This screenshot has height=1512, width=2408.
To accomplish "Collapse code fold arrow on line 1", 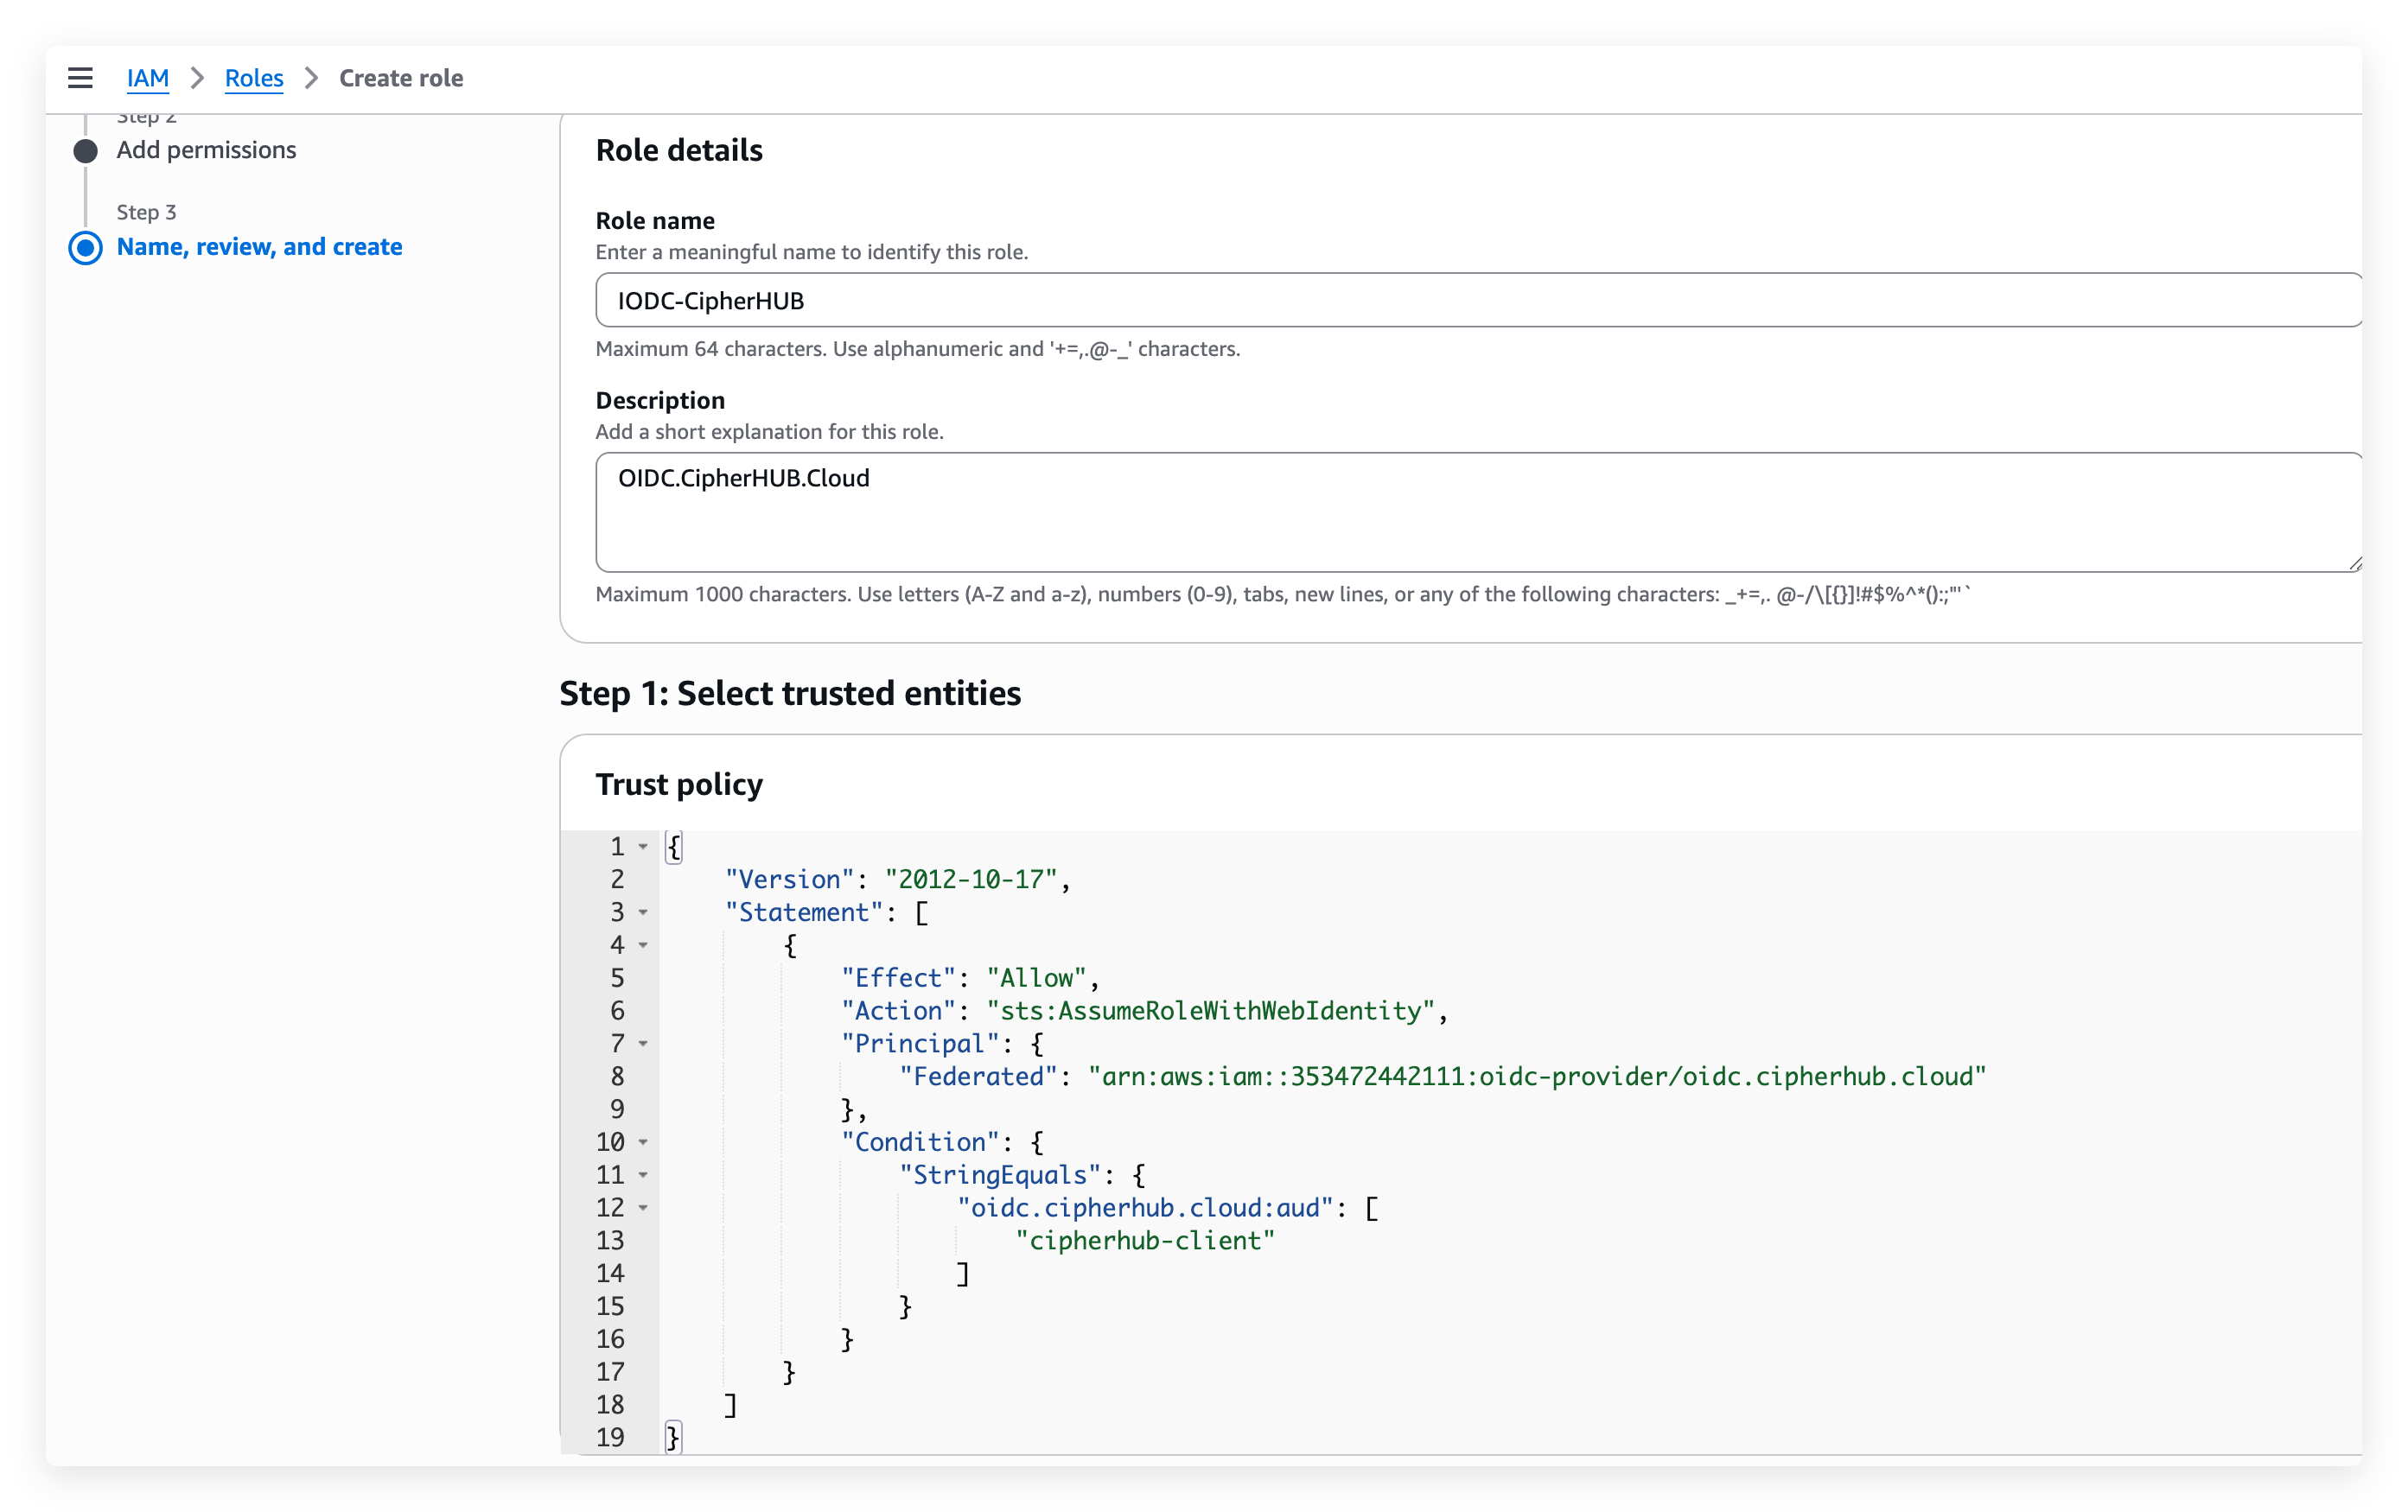I will coord(643,847).
